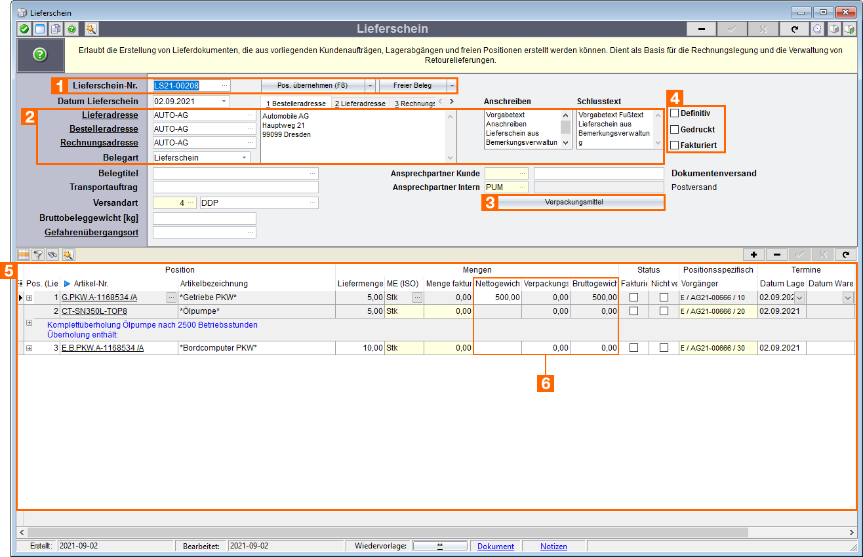
Task: Click the clock icon in header toolbar
Action: [x=817, y=29]
